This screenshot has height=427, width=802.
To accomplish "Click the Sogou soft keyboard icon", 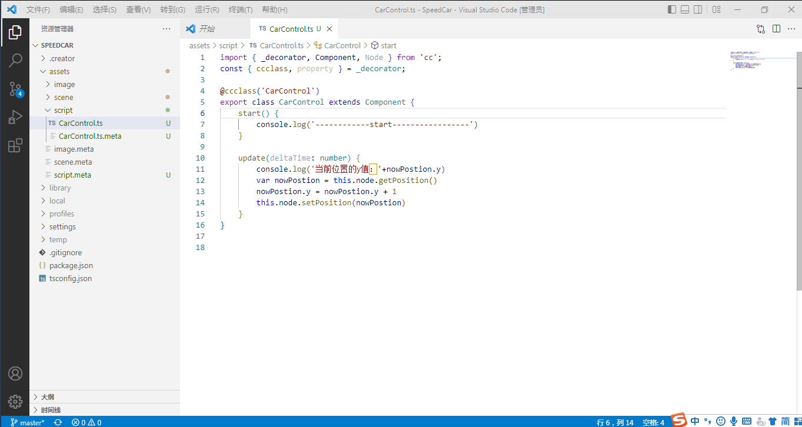I will tap(747, 421).
